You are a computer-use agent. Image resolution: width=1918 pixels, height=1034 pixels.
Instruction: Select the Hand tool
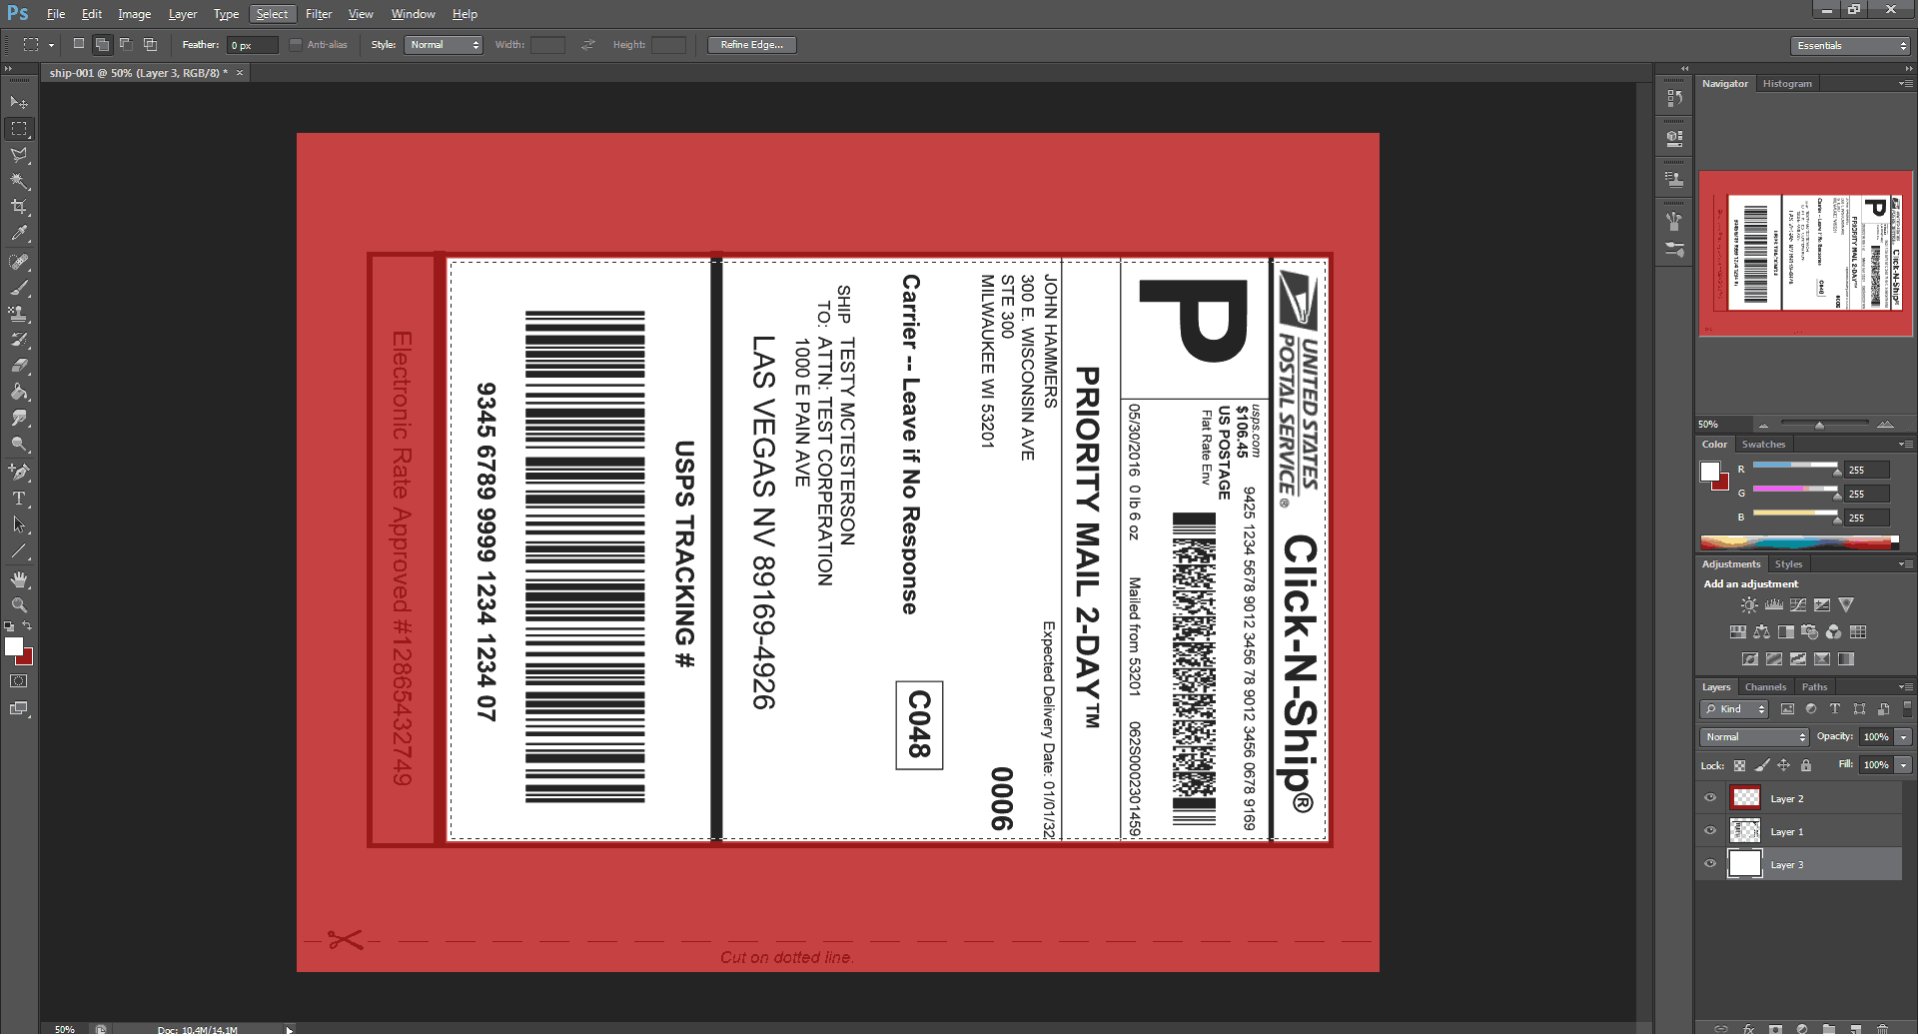19,579
